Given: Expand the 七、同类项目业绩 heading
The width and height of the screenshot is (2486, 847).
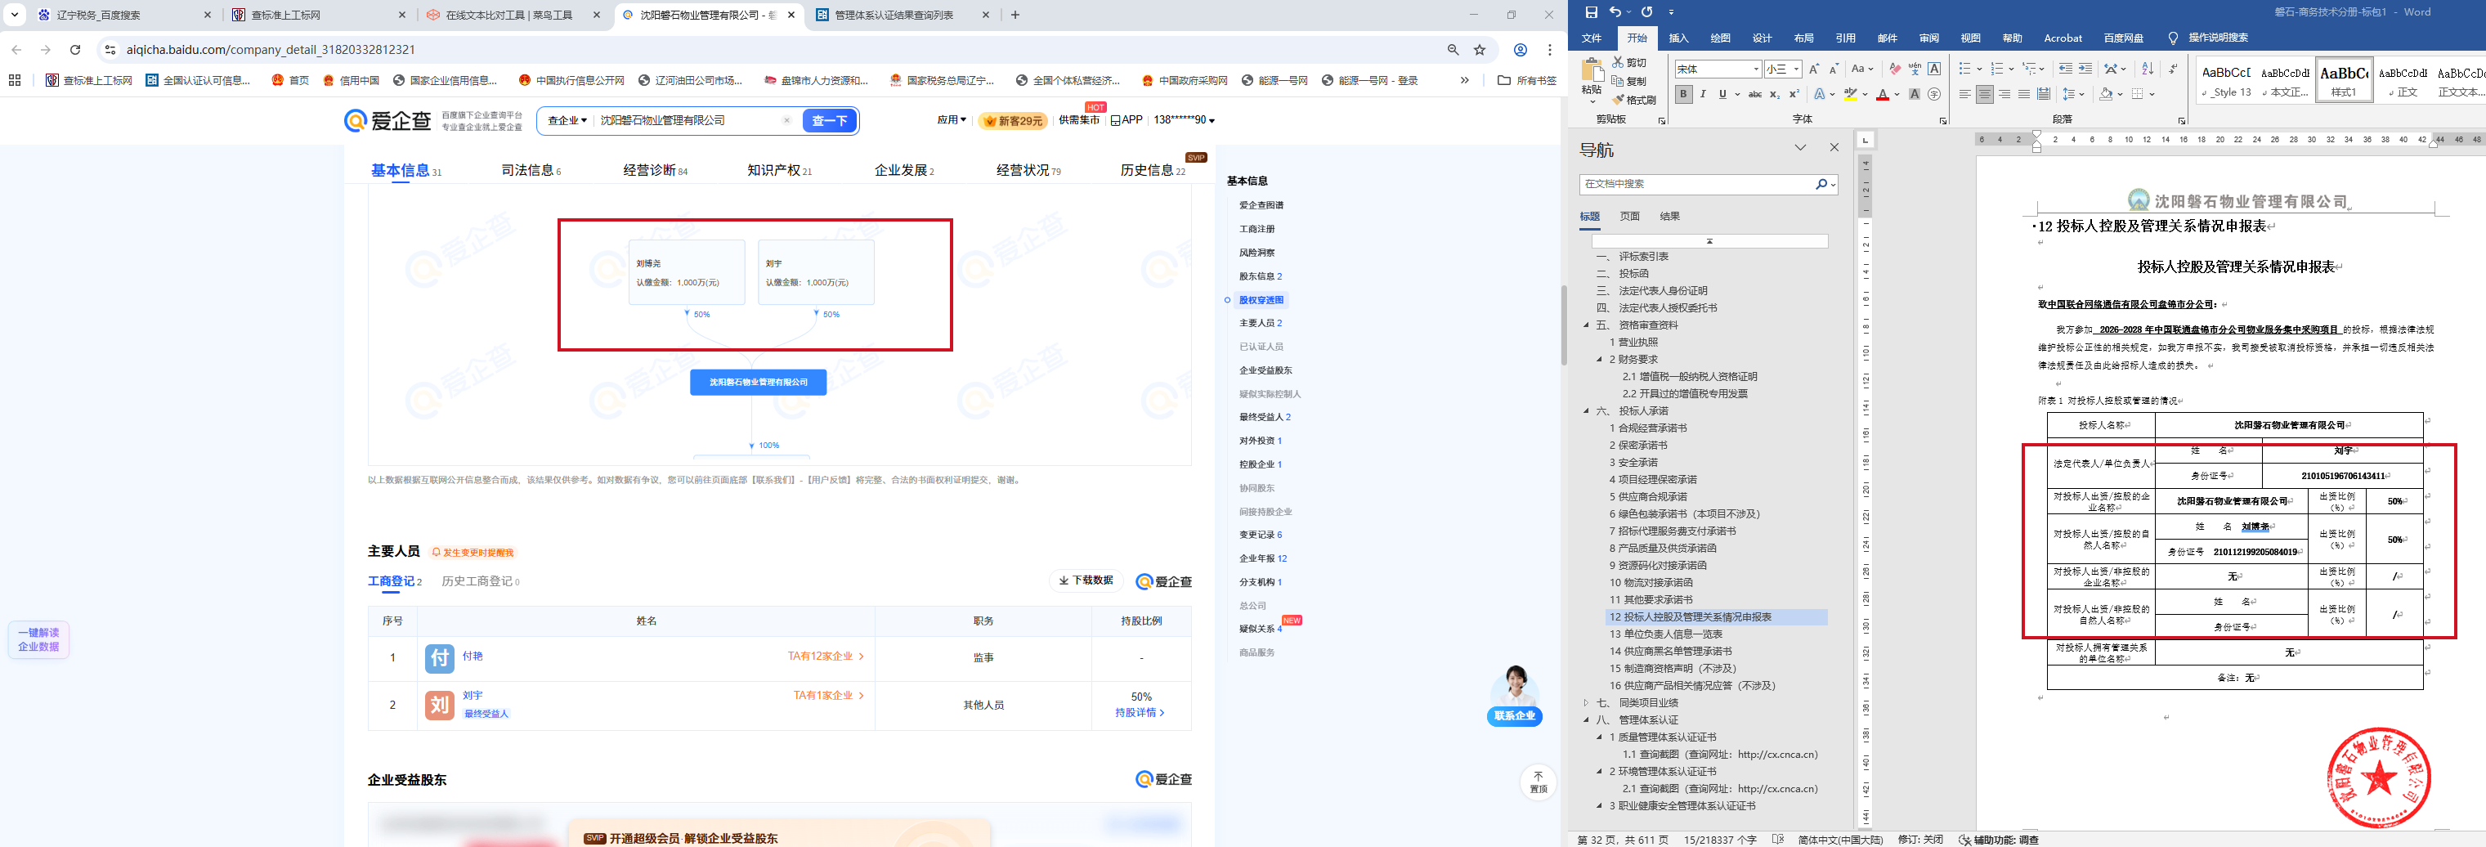Looking at the screenshot, I should pyautogui.click(x=1587, y=703).
